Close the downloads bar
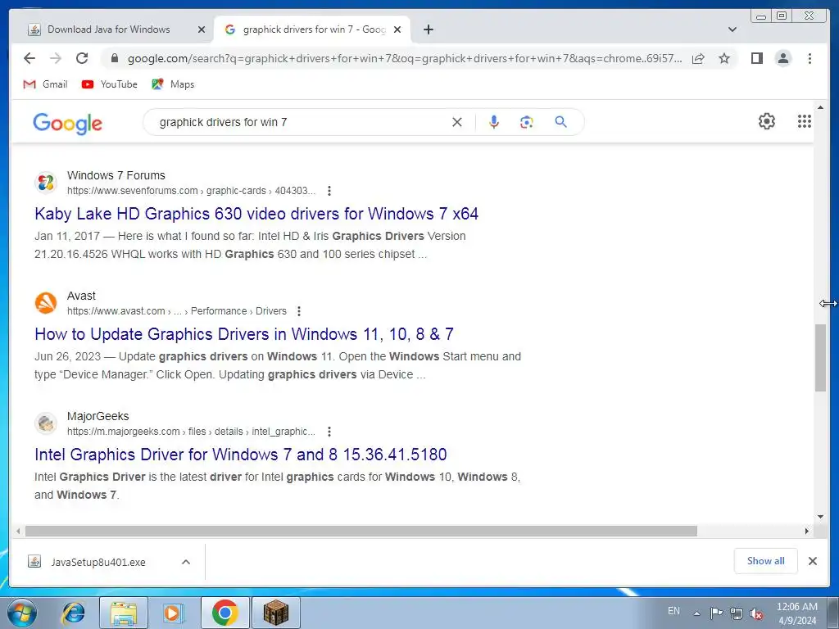This screenshot has height=629, width=839. point(812,560)
